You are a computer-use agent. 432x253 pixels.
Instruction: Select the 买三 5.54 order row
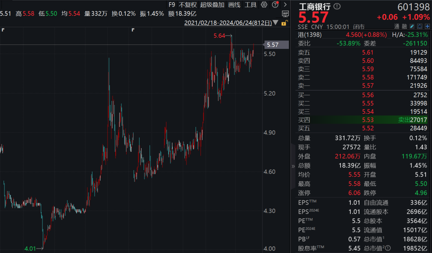coord(362,112)
